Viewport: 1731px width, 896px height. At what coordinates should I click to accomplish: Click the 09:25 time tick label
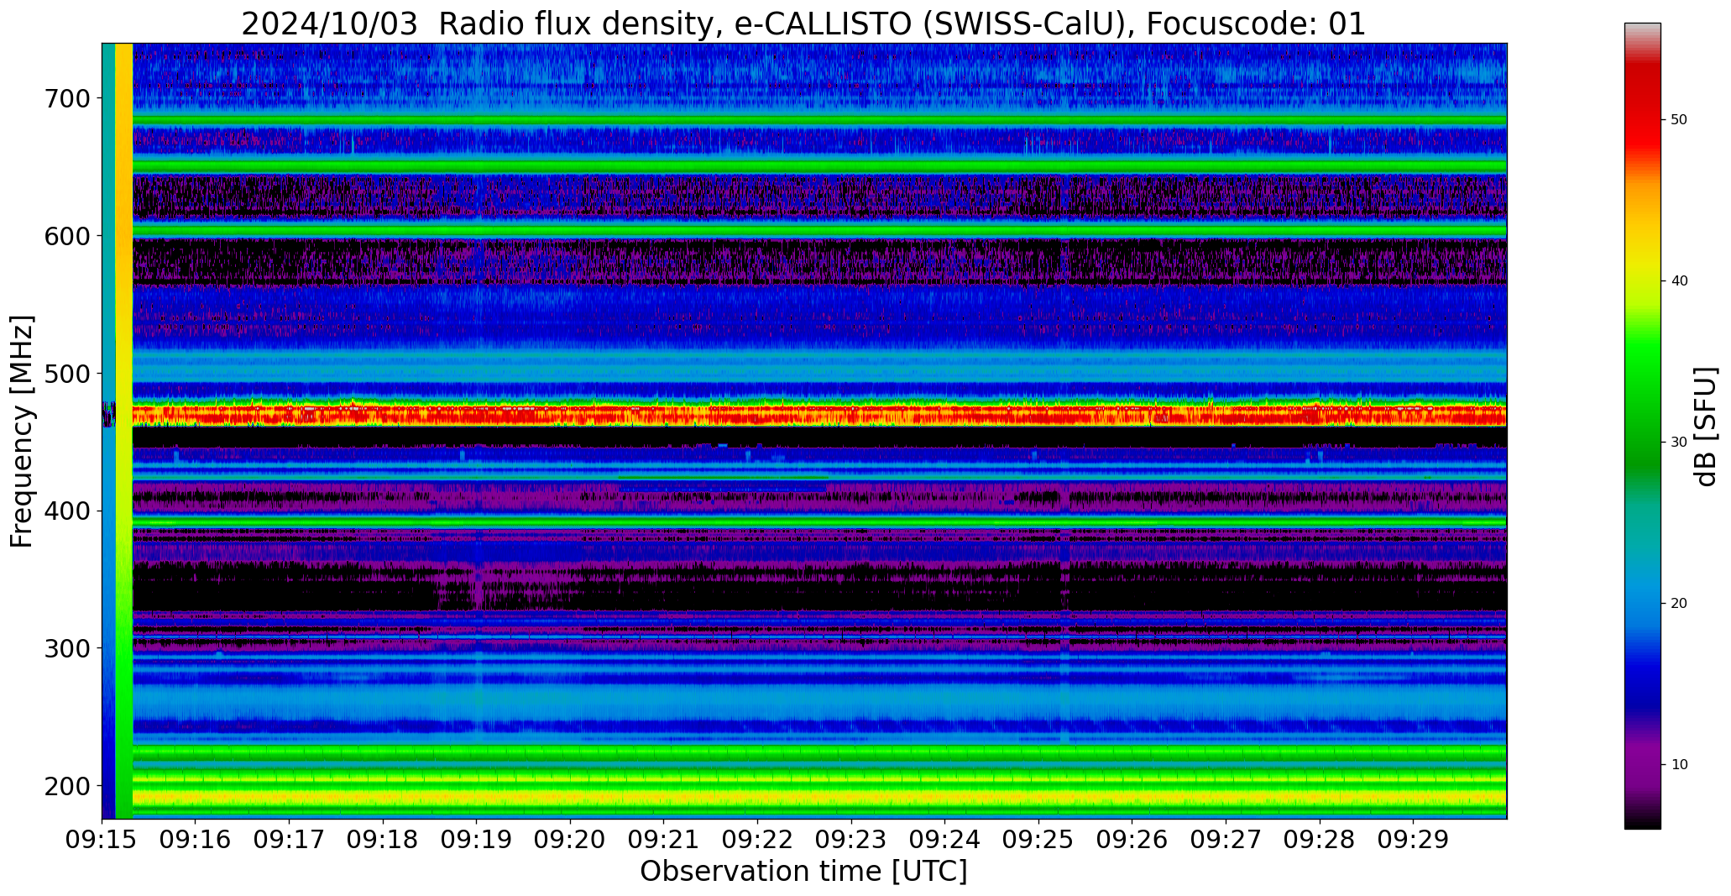[x=1038, y=841]
